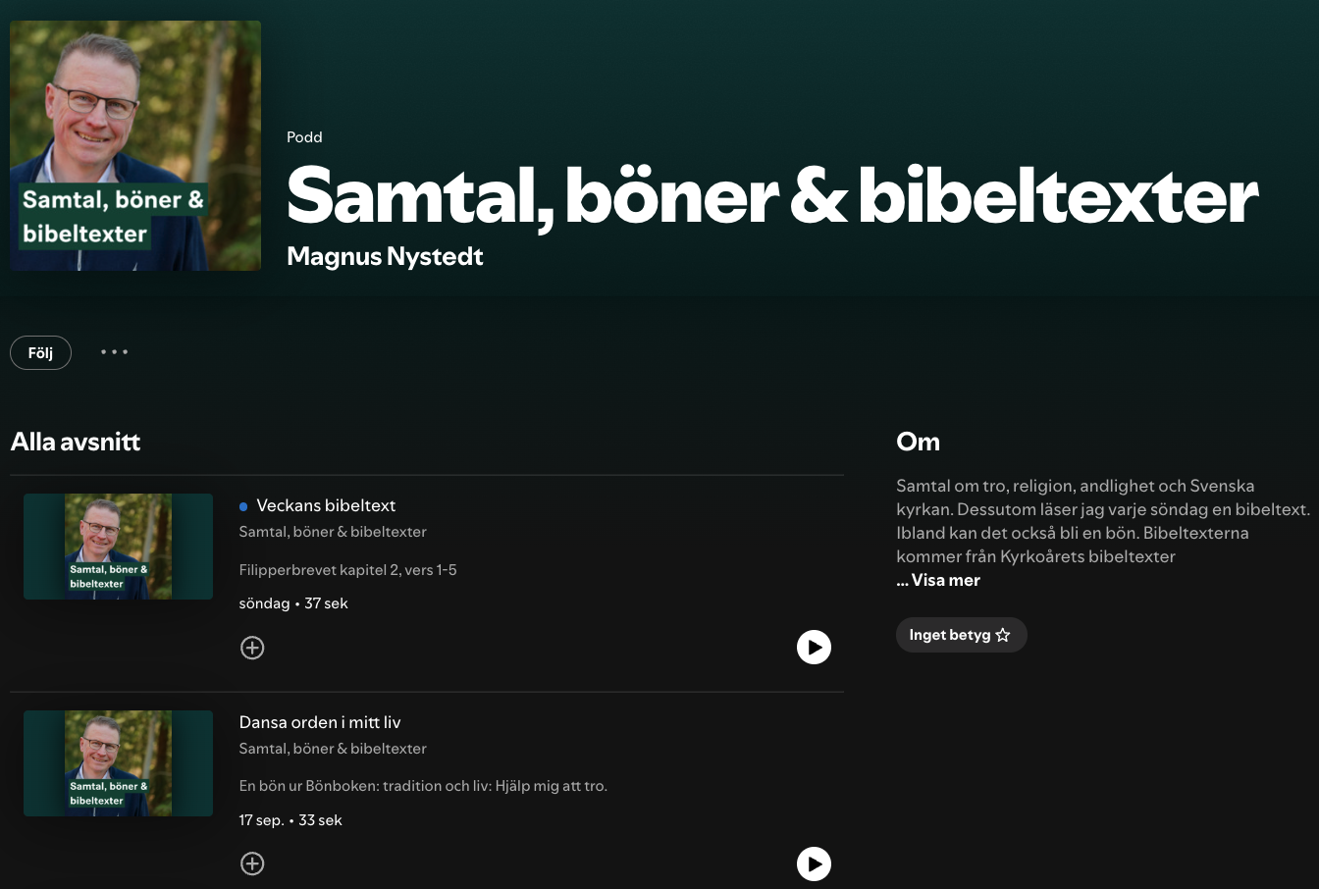
Task: Click podcast name under Dansa orden episode
Action: (x=333, y=749)
